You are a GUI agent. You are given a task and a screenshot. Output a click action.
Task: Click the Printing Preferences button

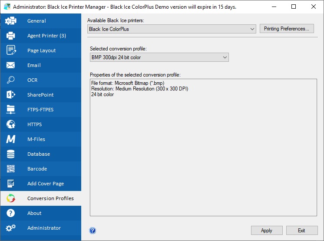coord(286,29)
